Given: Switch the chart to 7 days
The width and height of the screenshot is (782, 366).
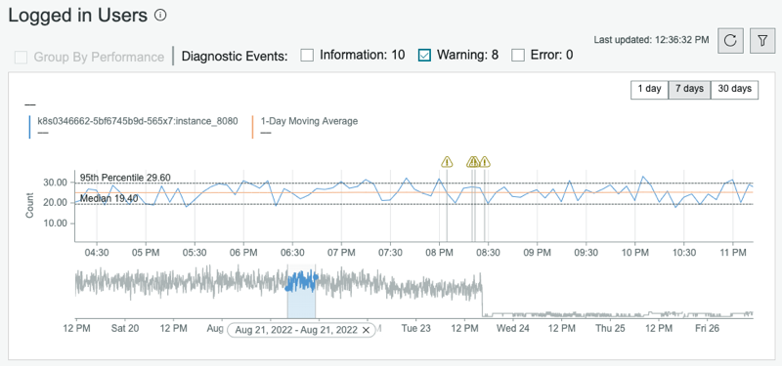Looking at the screenshot, I should [689, 90].
